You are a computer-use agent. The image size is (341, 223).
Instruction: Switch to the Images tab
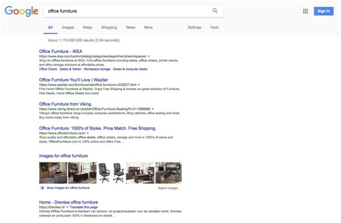(68, 27)
